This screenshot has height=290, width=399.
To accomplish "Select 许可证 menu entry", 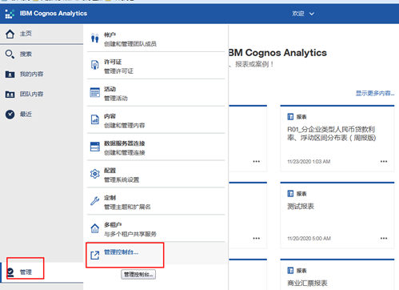I will point(156,66).
